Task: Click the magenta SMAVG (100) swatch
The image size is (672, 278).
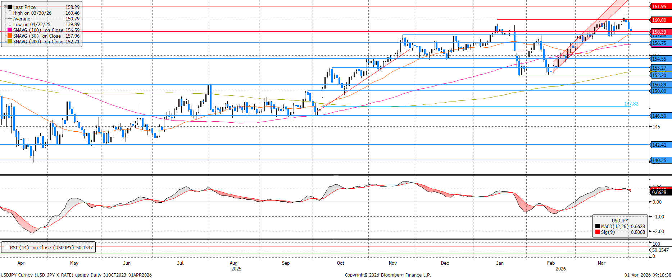Action: tap(10, 30)
